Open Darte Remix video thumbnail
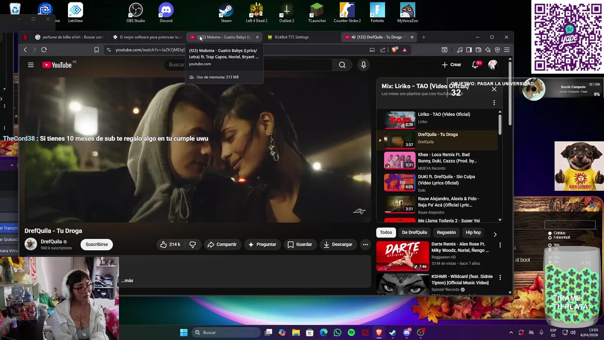 click(x=403, y=255)
